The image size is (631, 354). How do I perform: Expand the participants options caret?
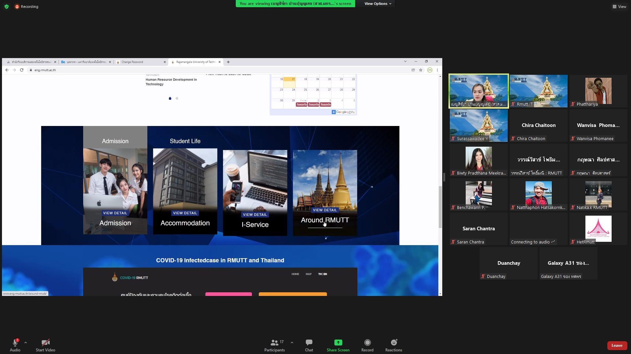click(292, 343)
